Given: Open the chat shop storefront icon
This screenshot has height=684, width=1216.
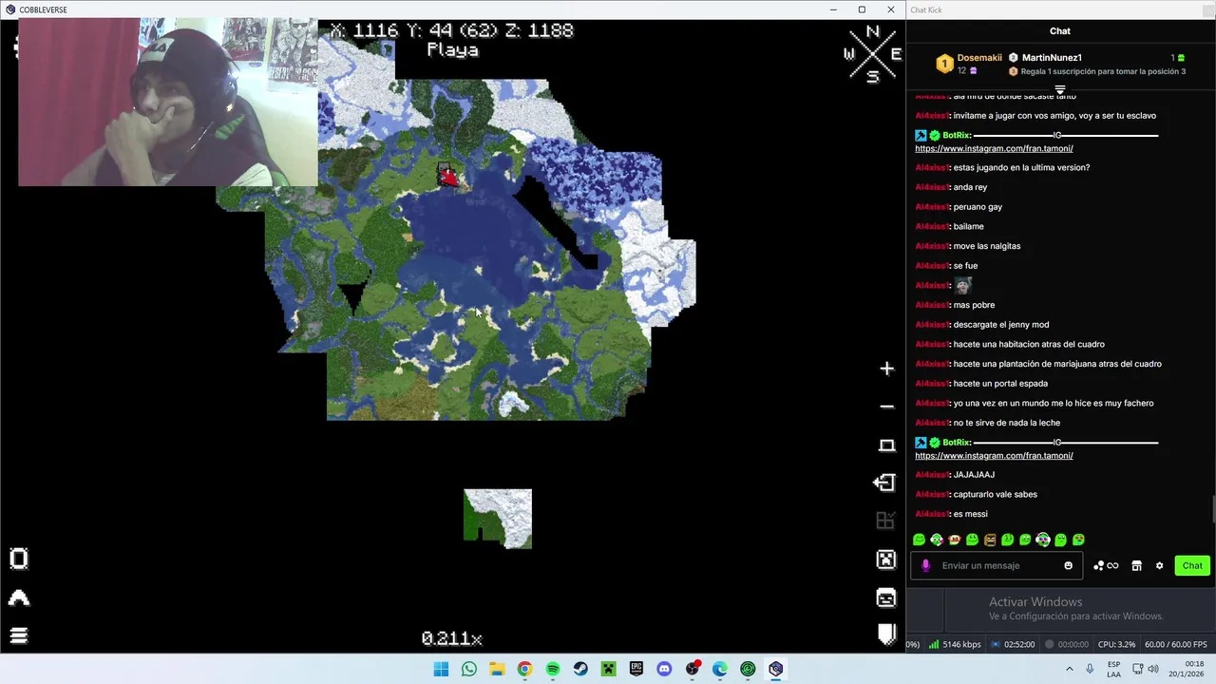Looking at the screenshot, I should tap(1136, 565).
